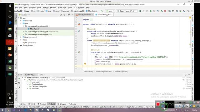200x112 pixels.
Task: Toggle the recorder speaker audio icon
Action: (176, 106)
